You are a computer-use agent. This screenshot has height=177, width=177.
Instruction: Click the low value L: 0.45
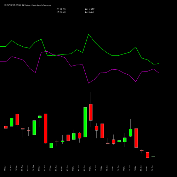tap(90, 12)
